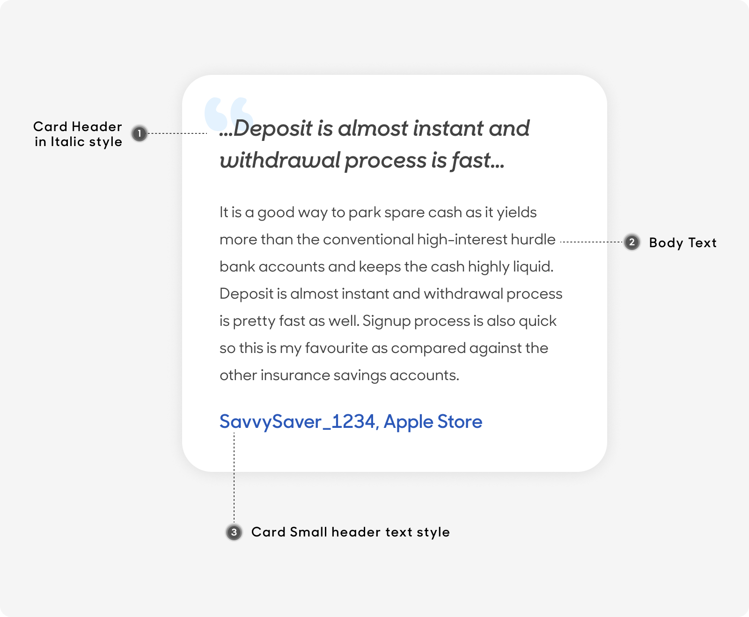Screen dimensions: 749x617
Task: Click the light blue quotation mark icon
Action: 229,114
